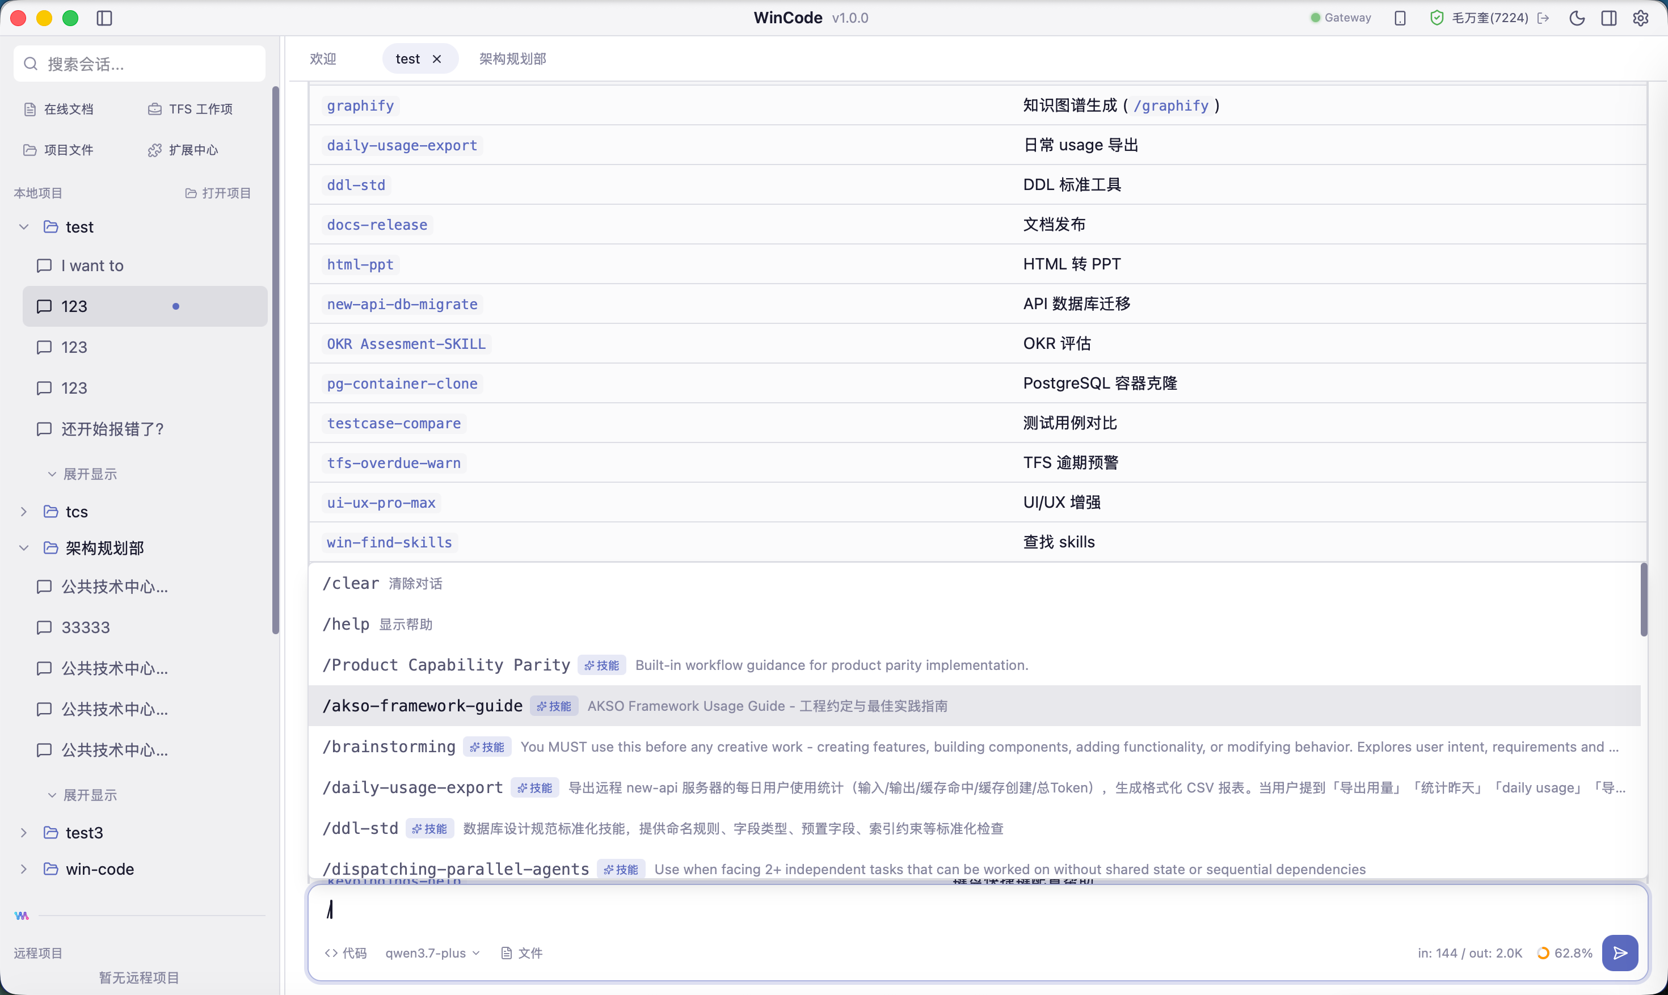Attach a file using 文件 button
Screen dimensions: 1668x995
coord(521,953)
